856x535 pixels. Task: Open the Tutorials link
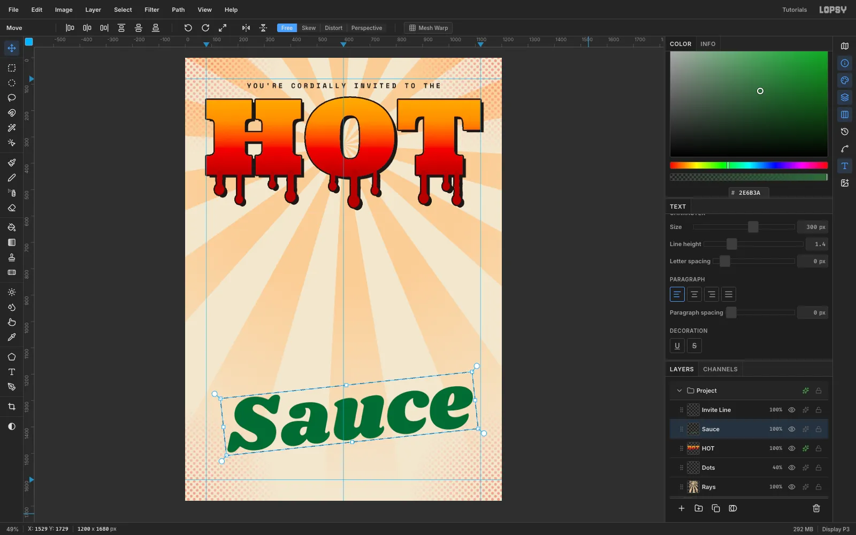[x=794, y=10]
